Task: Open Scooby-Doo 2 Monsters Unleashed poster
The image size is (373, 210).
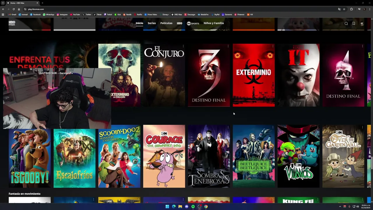Action: tap(119, 156)
